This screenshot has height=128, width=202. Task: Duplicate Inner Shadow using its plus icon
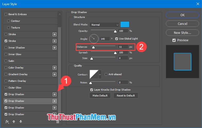(55, 48)
